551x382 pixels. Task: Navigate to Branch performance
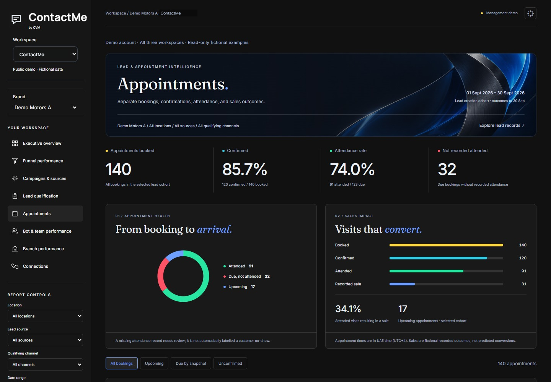pos(45,249)
